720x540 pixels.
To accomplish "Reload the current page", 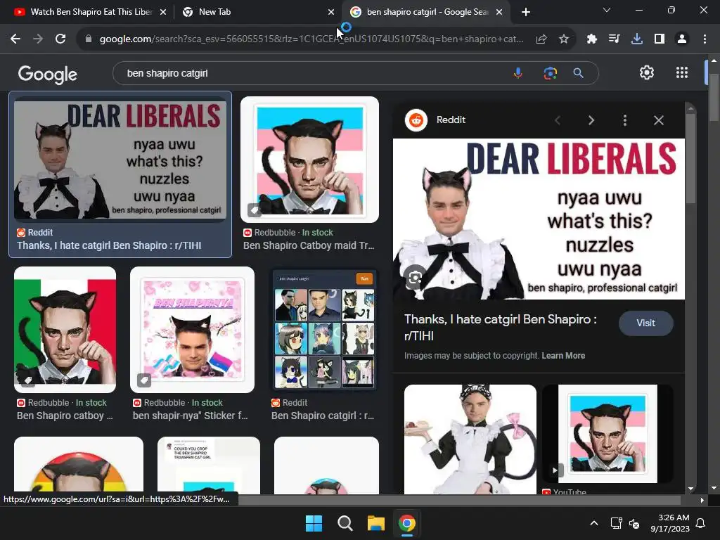I will pyautogui.click(x=60, y=39).
